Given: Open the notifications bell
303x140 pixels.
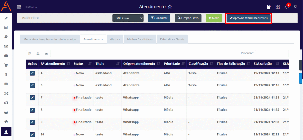Looking at the screenshot, I should [x=286, y=7].
